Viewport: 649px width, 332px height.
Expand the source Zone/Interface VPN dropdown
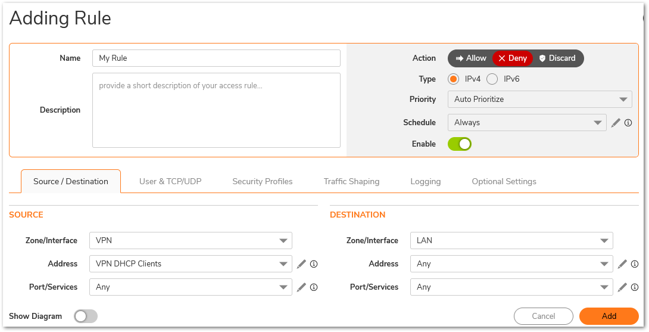191,241
